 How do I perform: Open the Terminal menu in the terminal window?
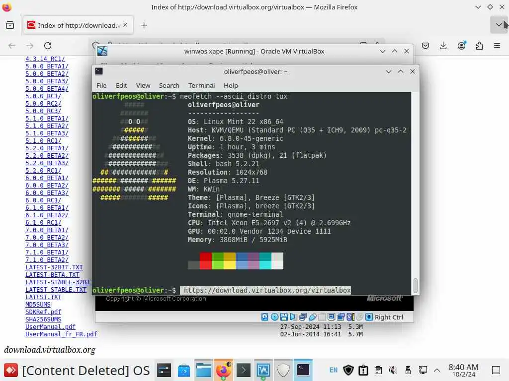pyautogui.click(x=202, y=85)
